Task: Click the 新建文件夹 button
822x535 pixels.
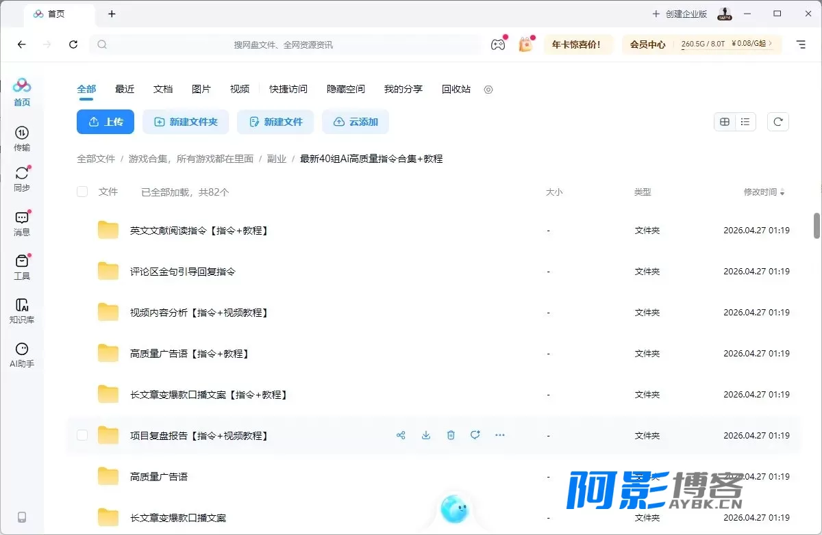Action: (186, 122)
